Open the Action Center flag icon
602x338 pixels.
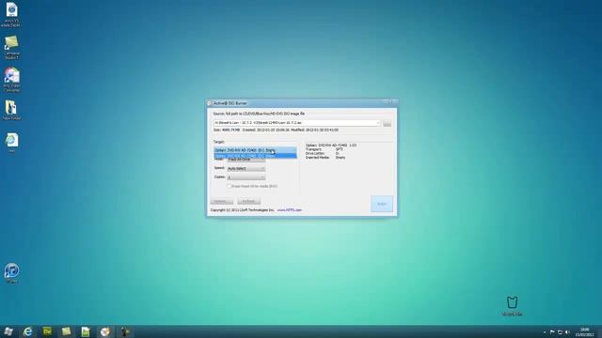(552, 332)
